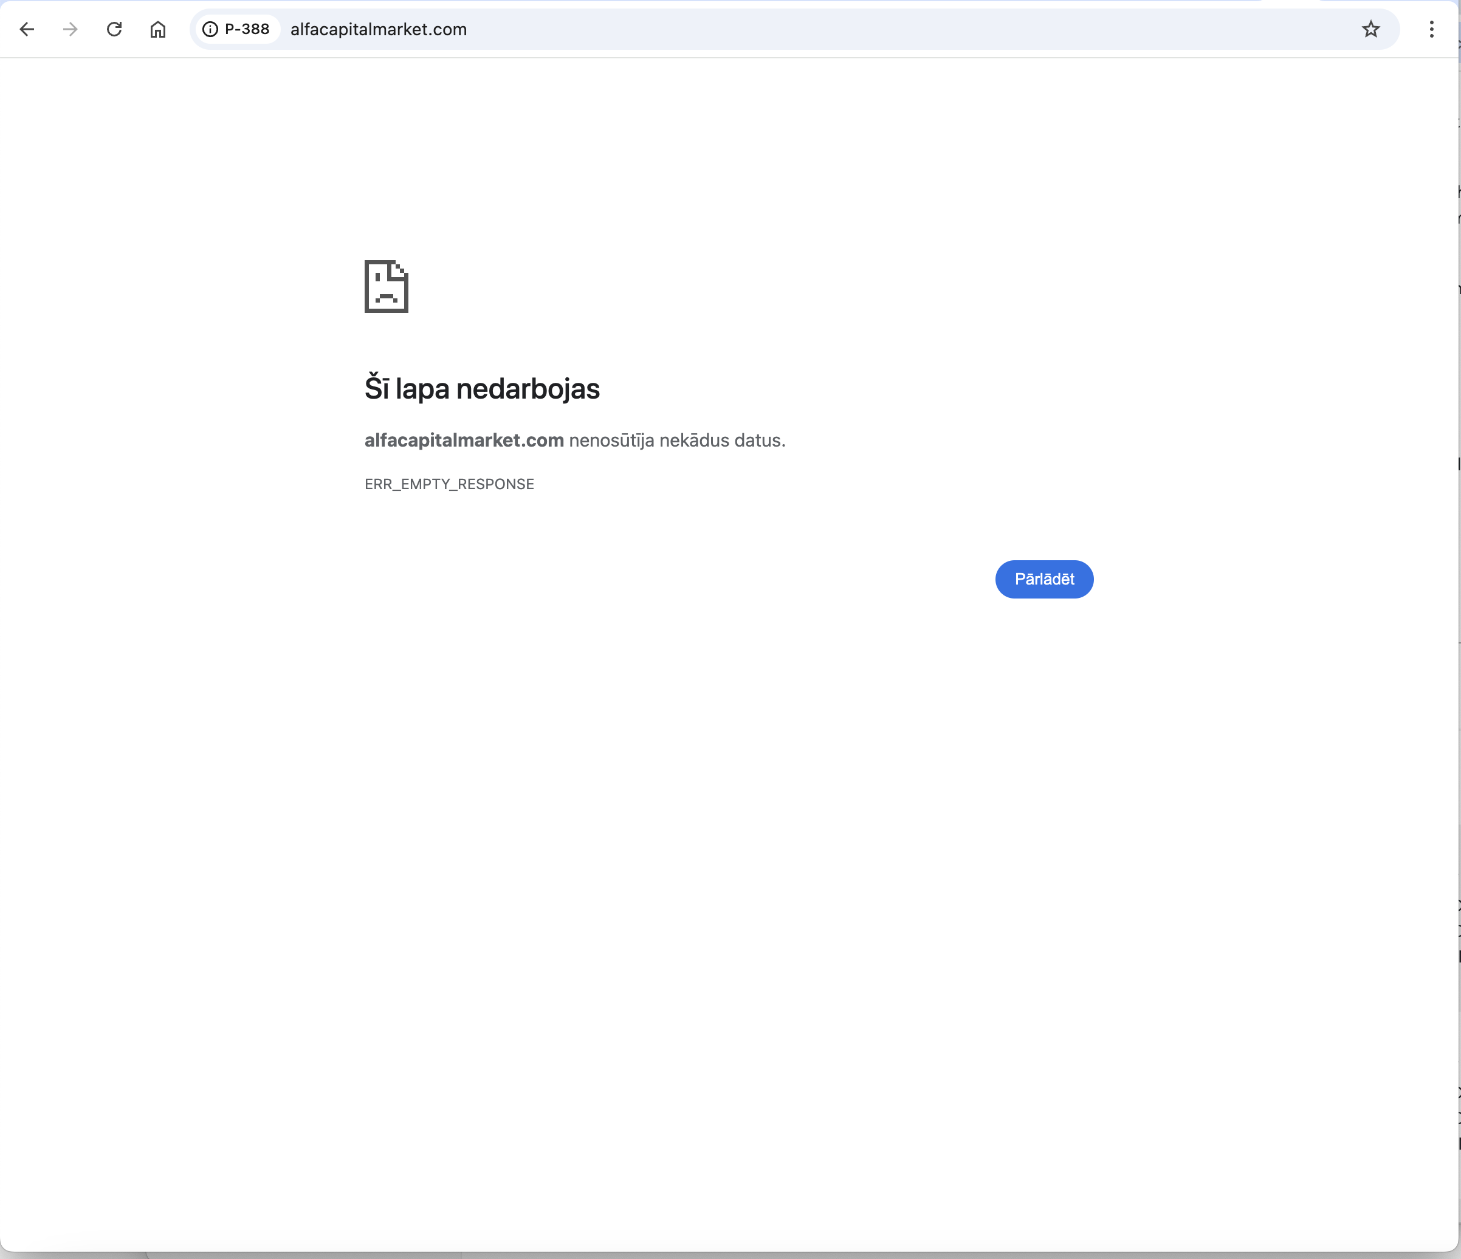Click the forward navigation arrow
The height and width of the screenshot is (1259, 1461).
tap(70, 29)
